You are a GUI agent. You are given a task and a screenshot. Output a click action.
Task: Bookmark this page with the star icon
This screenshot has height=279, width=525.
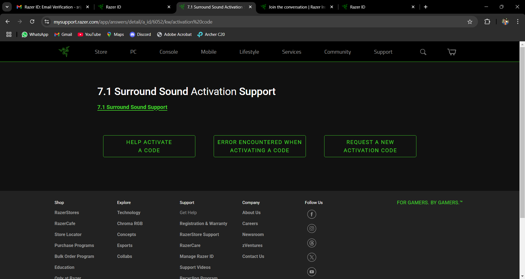tap(470, 22)
